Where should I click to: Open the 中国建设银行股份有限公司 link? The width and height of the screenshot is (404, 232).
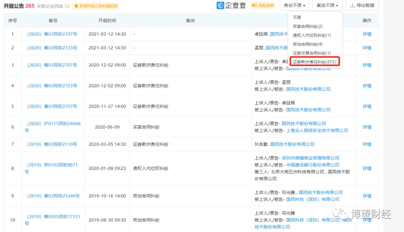(313, 165)
